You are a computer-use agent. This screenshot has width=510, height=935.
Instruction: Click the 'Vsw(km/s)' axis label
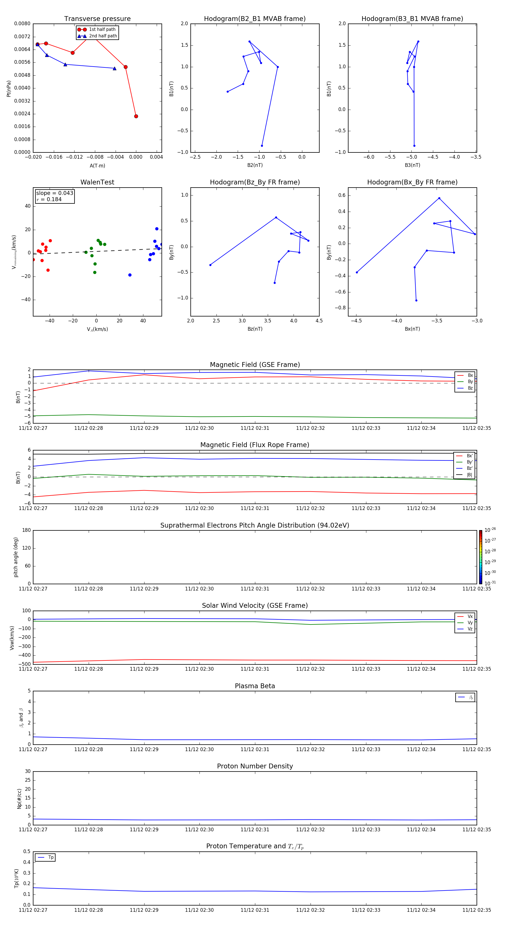12,638
